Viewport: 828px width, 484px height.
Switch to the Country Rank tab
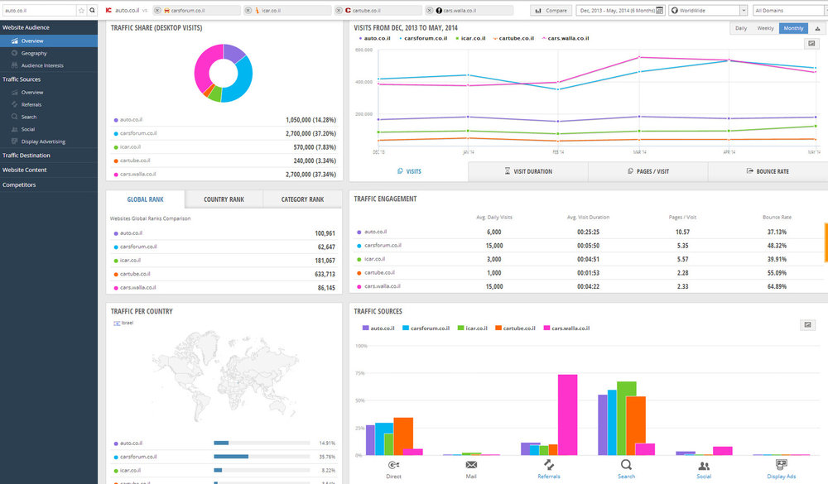pyautogui.click(x=224, y=199)
